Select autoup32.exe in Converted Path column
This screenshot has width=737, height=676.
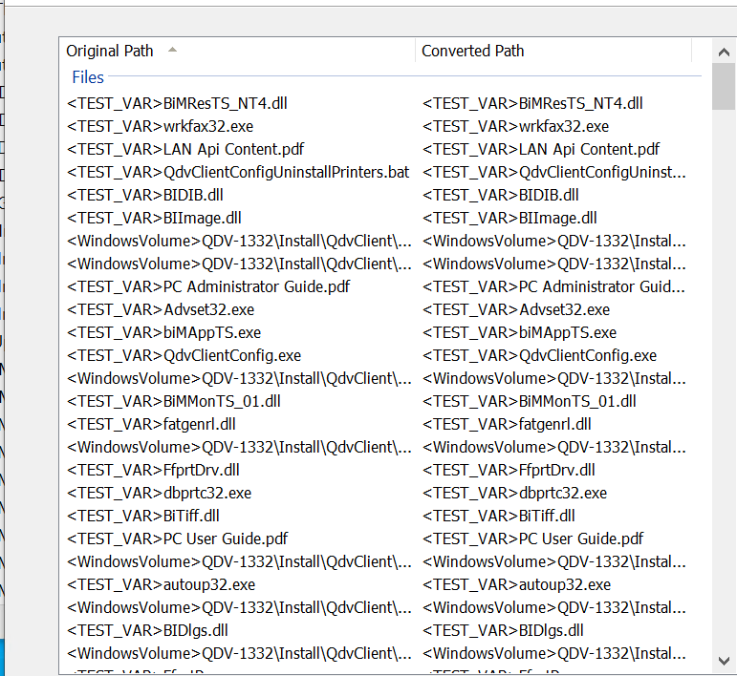tap(516, 584)
